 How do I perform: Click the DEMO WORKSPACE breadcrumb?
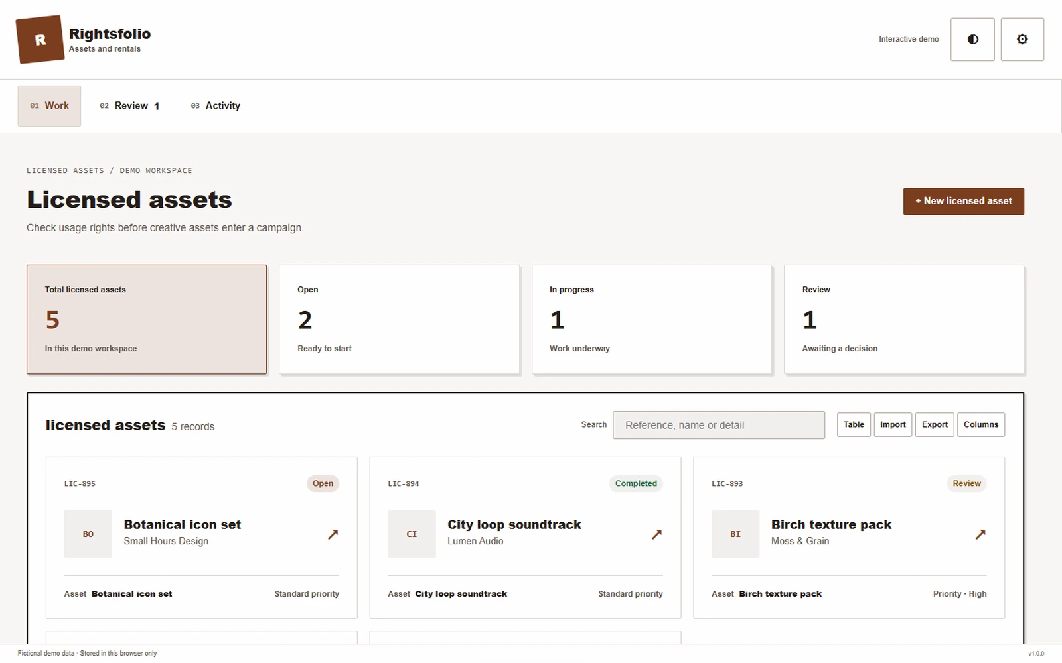156,170
